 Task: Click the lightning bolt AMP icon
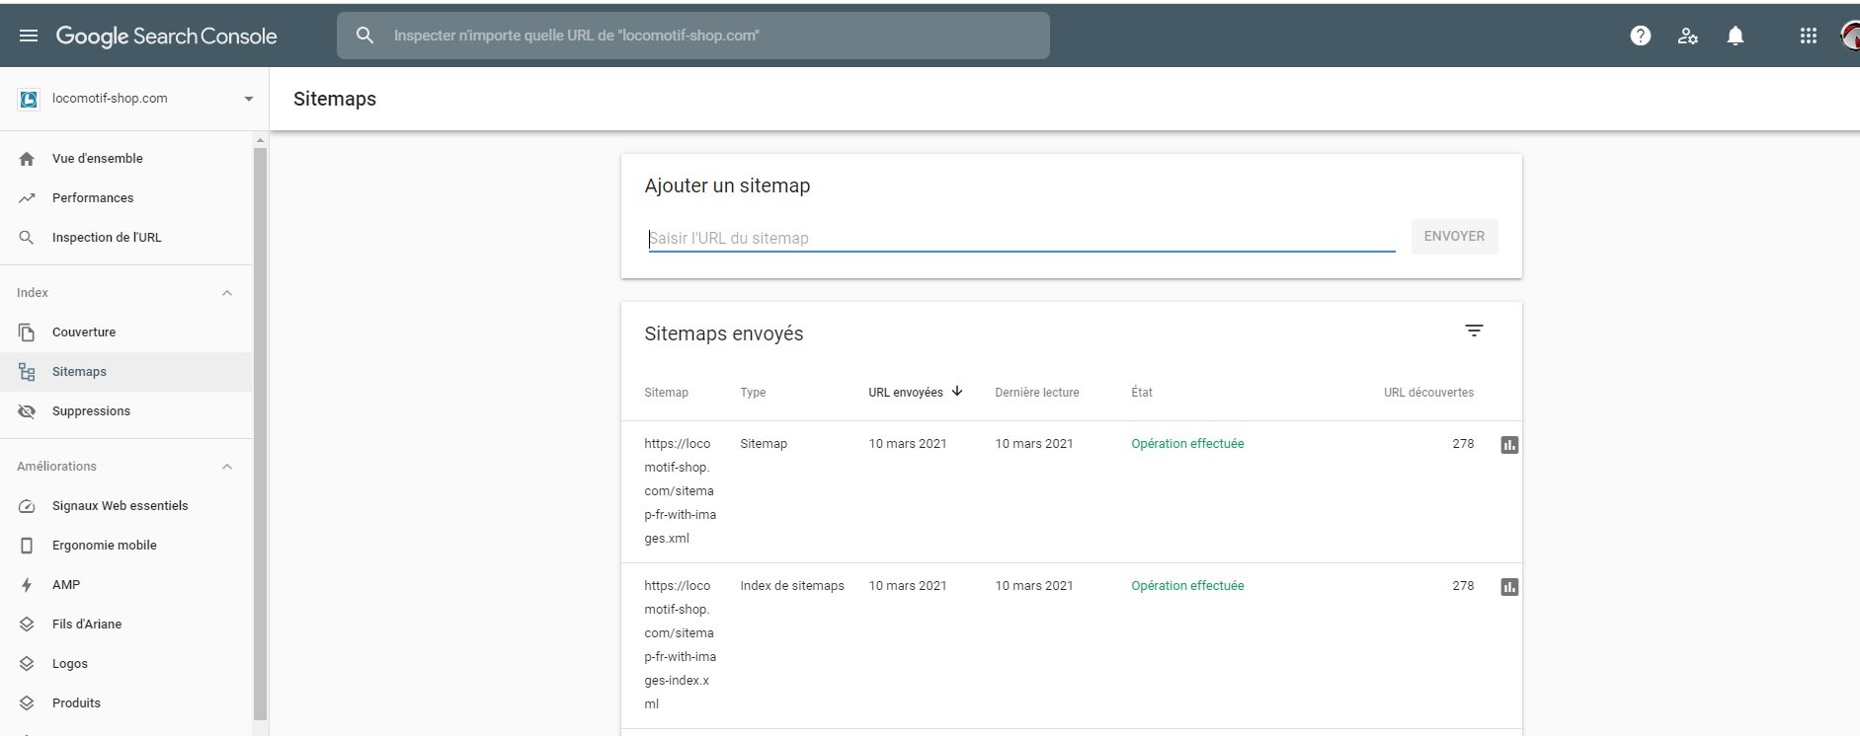point(27,585)
